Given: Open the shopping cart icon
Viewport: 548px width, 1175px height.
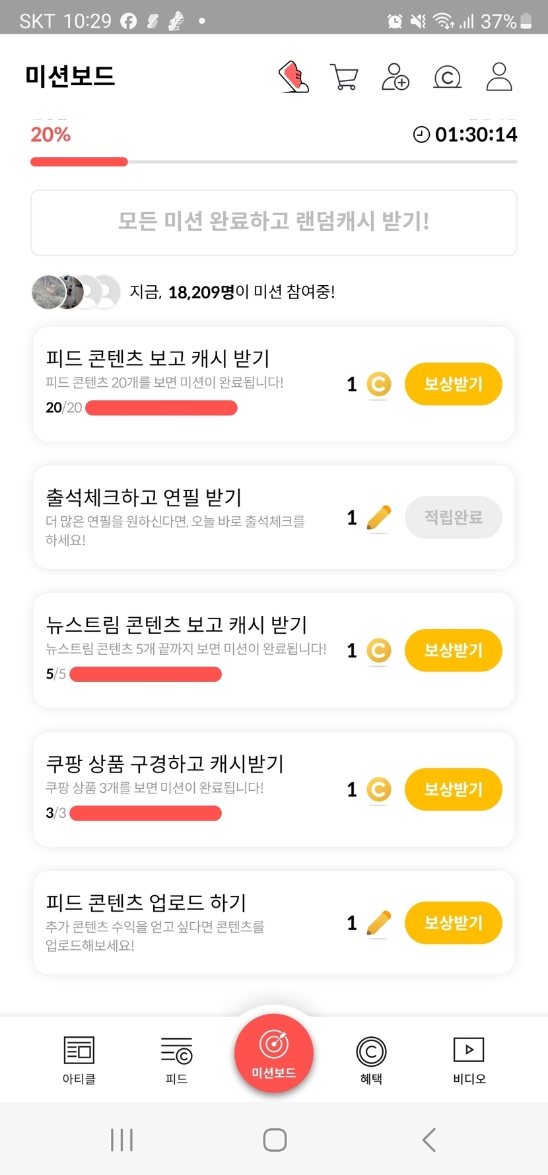Looking at the screenshot, I should pyautogui.click(x=344, y=77).
